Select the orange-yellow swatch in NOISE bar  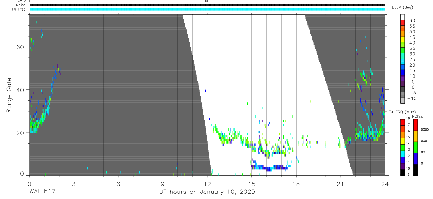tap(415, 136)
